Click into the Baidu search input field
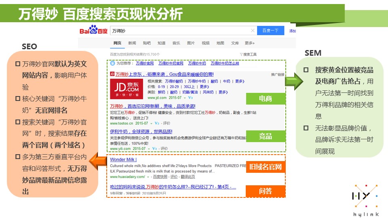388x218 pixels. pyautogui.click(x=180, y=31)
